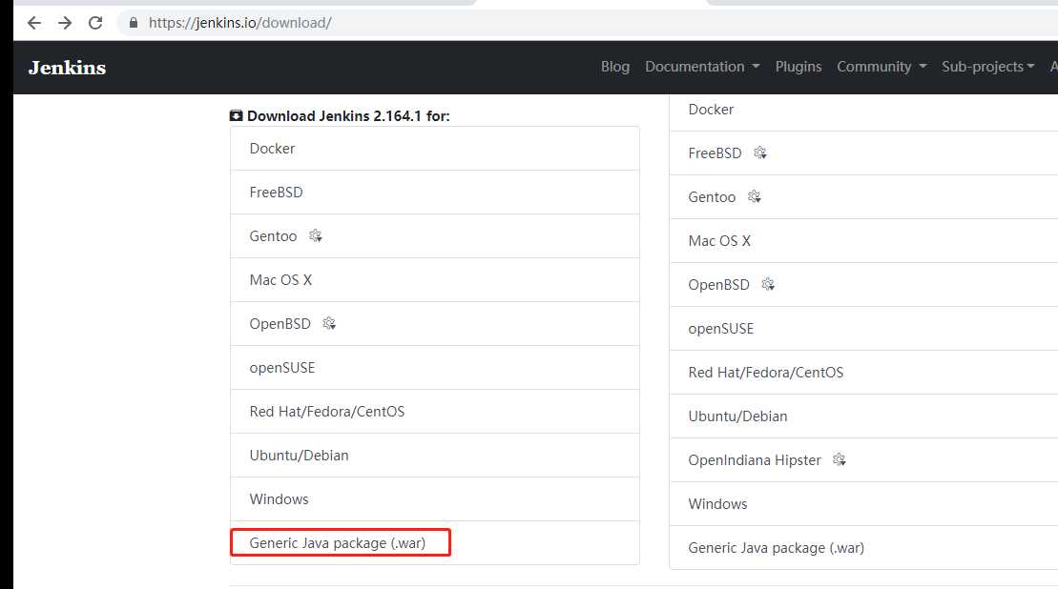1058x589 pixels.
Task: Select openSUSE in the right download list
Action: (863, 328)
